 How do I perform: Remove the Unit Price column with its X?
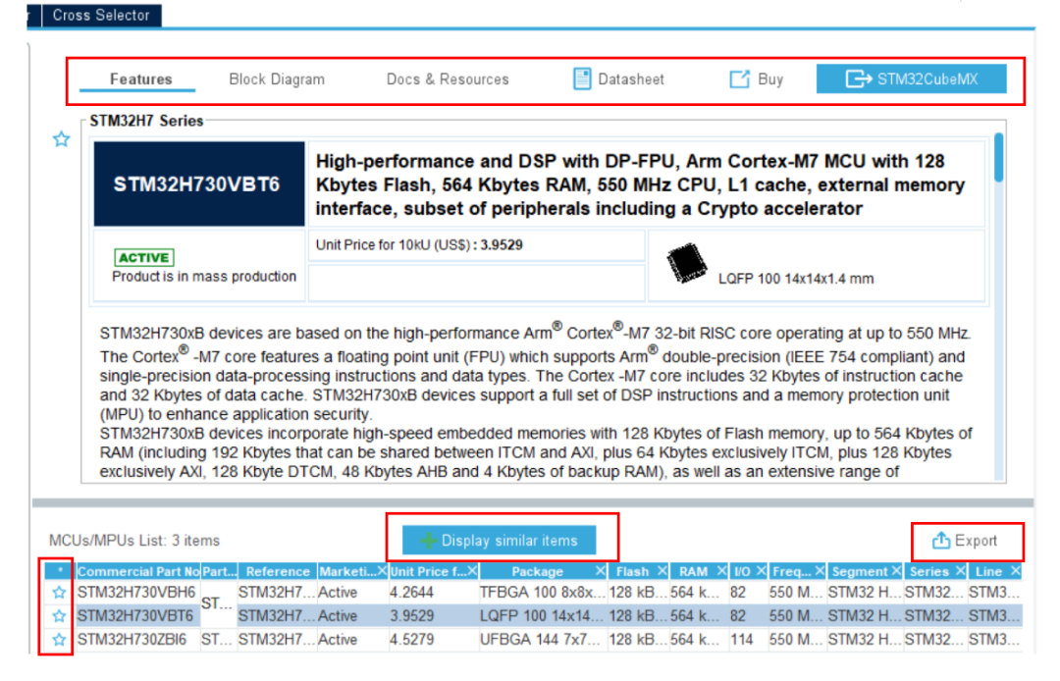(x=472, y=571)
